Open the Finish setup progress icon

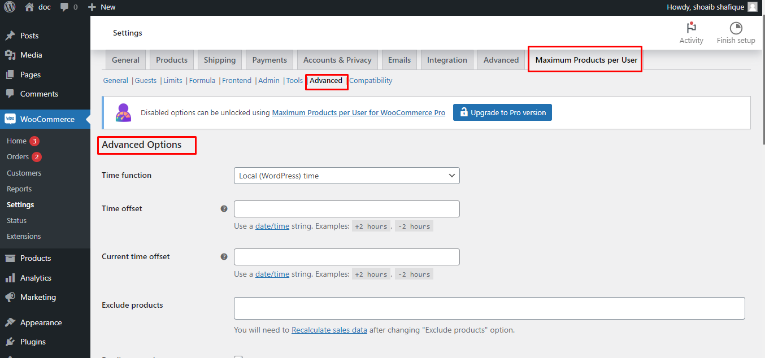pyautogui.click(x=736, y=28)
